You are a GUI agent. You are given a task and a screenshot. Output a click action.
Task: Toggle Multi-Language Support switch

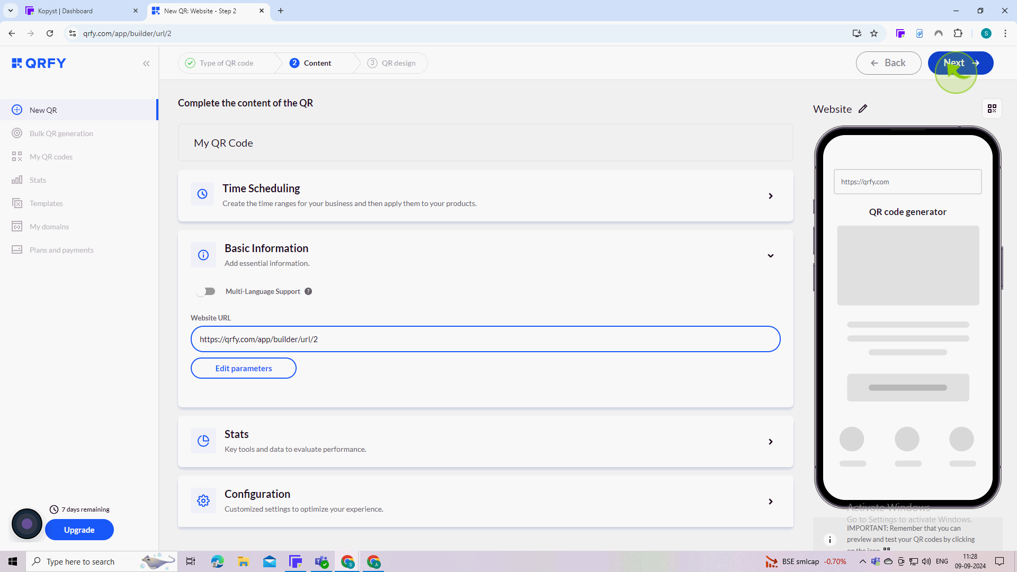tap(206, 291)
